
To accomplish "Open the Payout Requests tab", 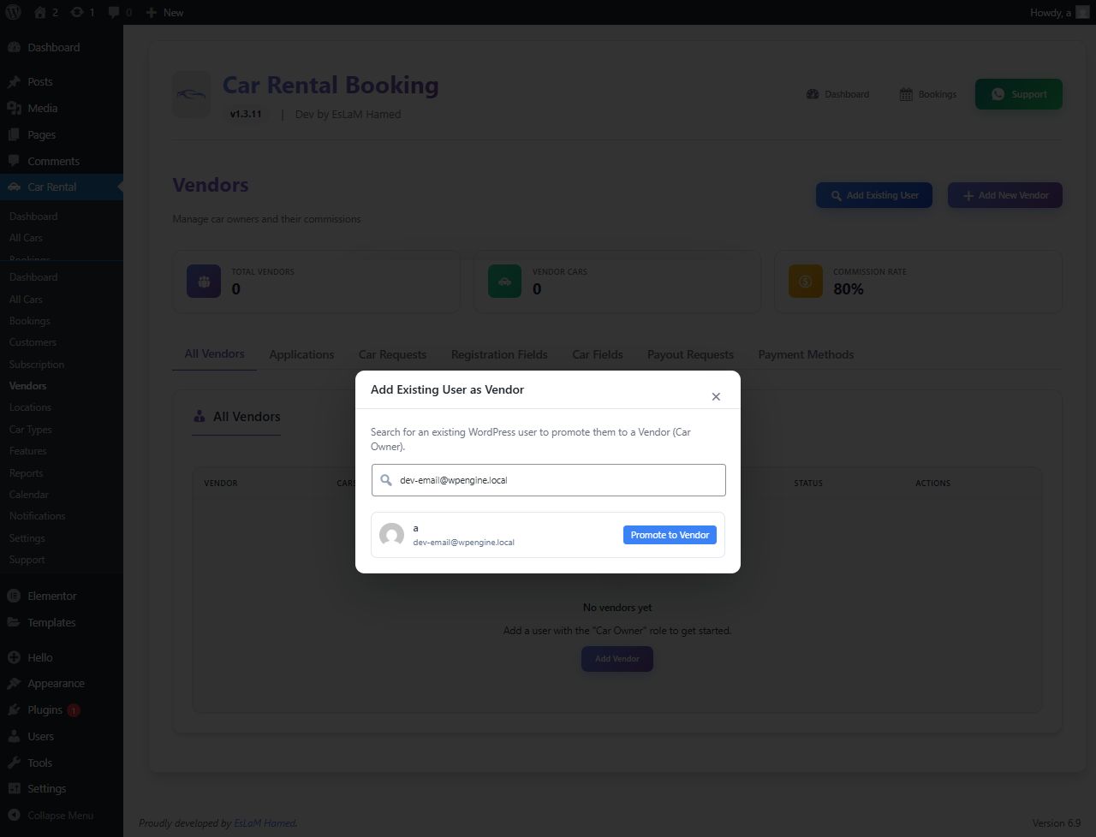I will 690,354.
